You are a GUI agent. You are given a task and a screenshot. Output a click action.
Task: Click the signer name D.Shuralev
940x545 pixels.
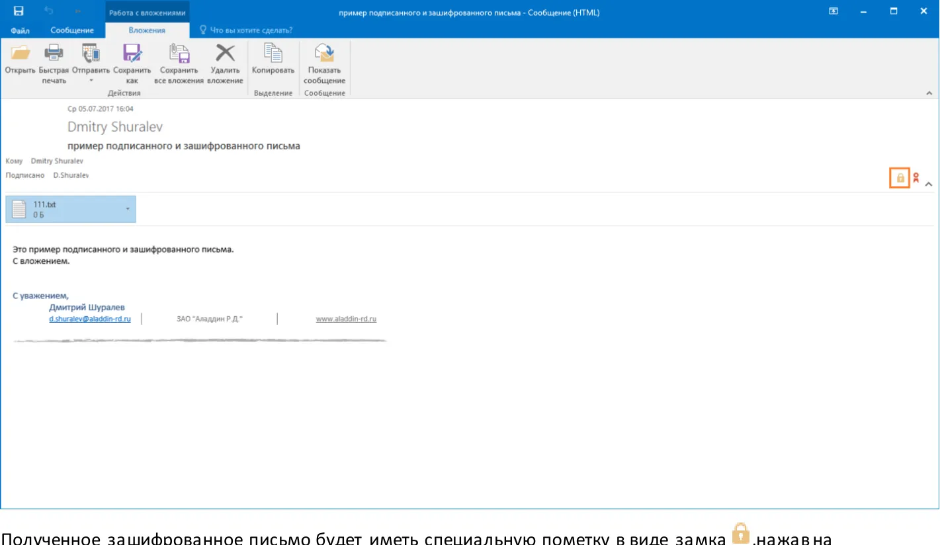pyautogui.click(x=71, y=175)
